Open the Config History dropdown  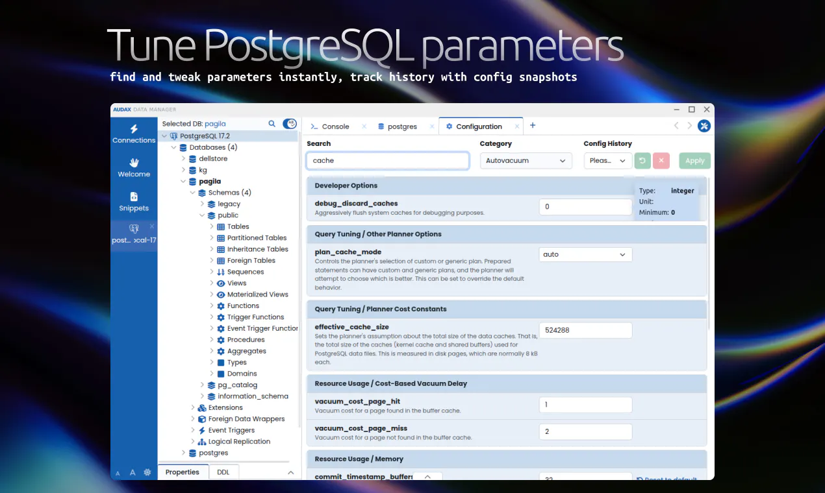(x=607, y=161)
